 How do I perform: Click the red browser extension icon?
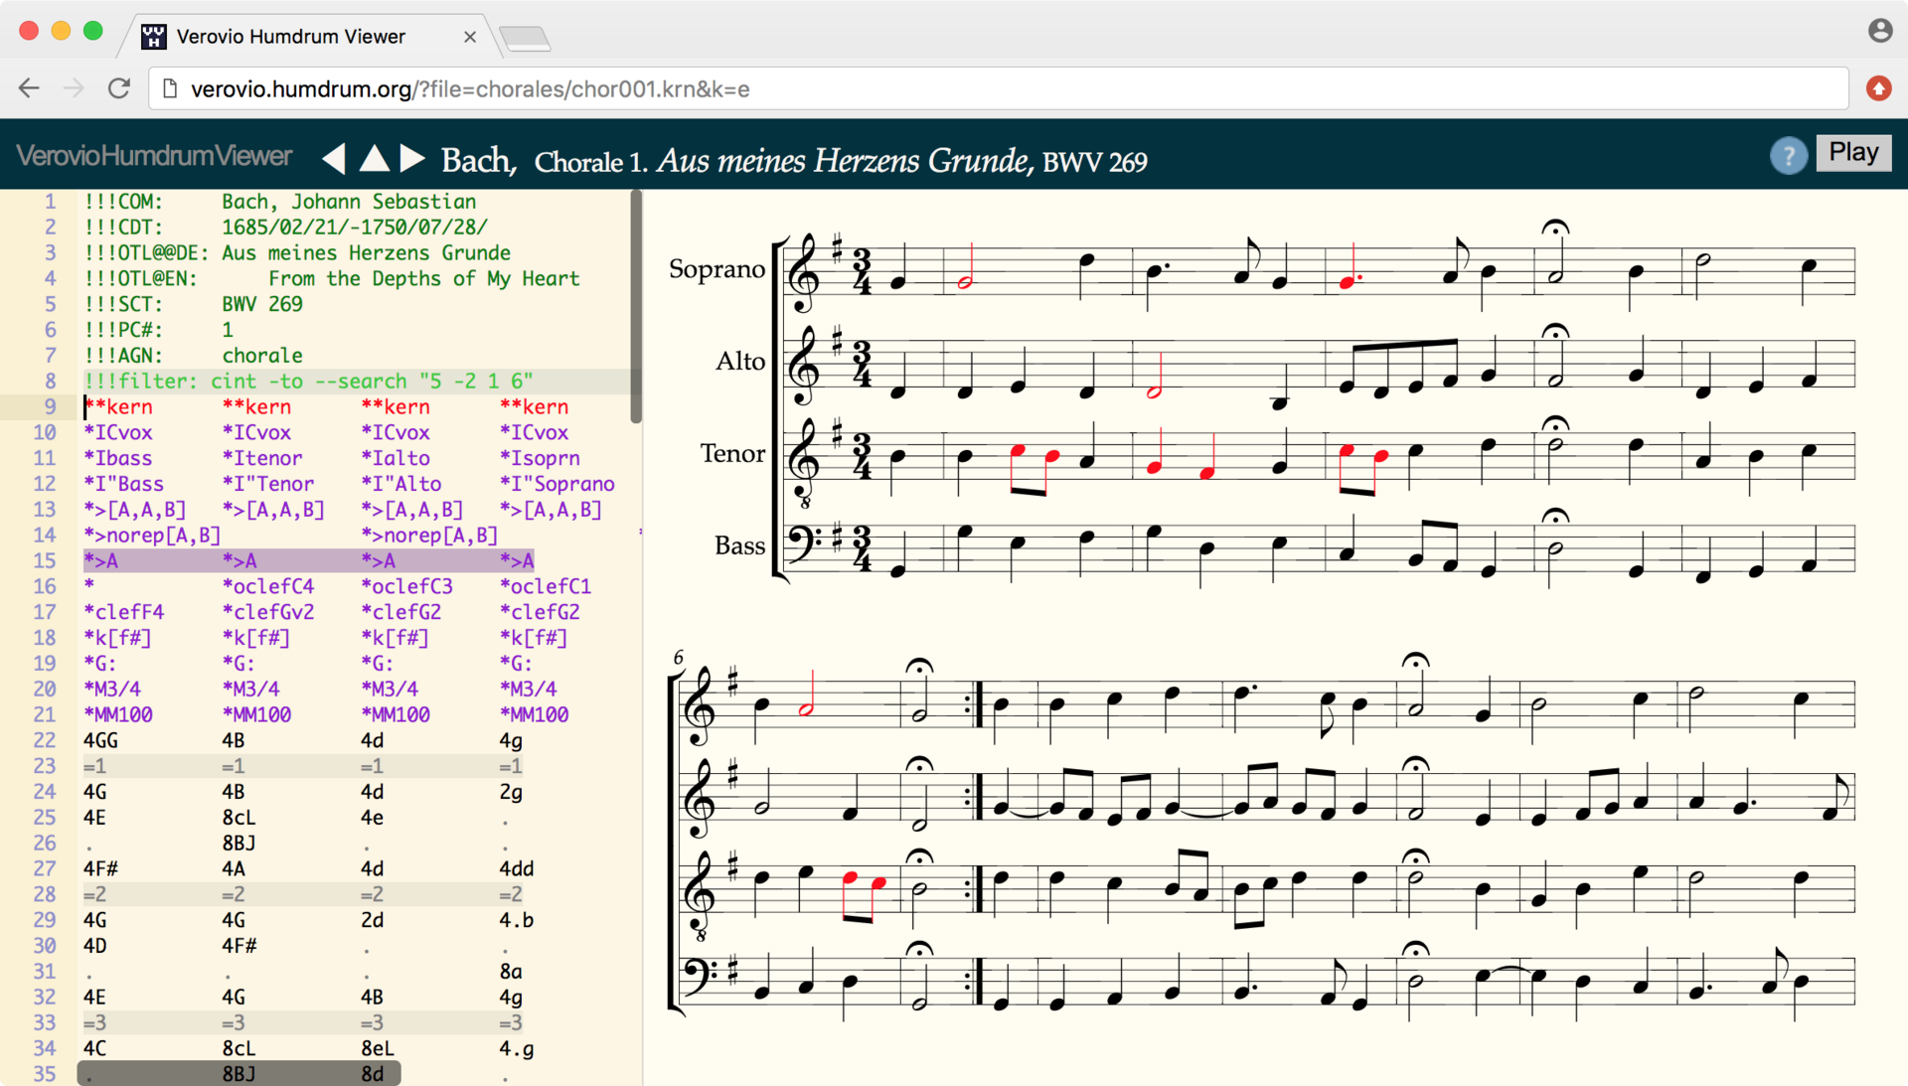point(1878,88)
